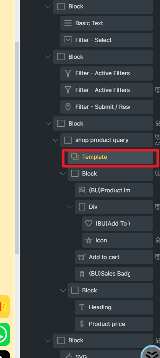Collapse the Div element chevron
160x358 pixels.
(70, 207)
